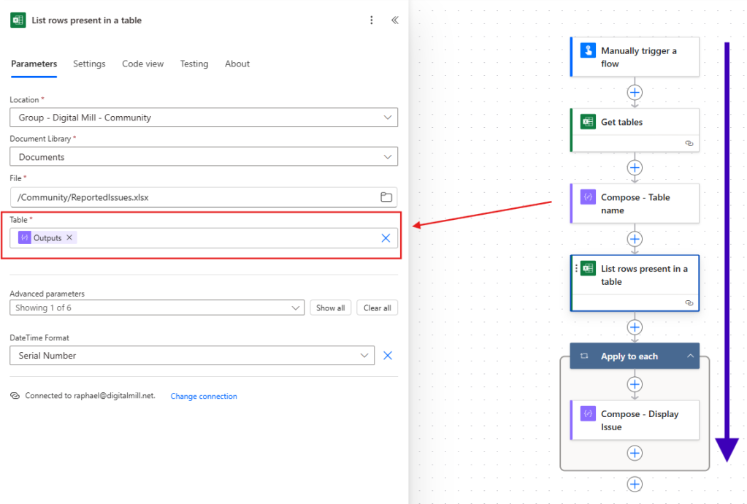Viewport: 747px width, 504px height.
Task: Collapse the action pane using double chevron
Action: [x=394, y=20]
